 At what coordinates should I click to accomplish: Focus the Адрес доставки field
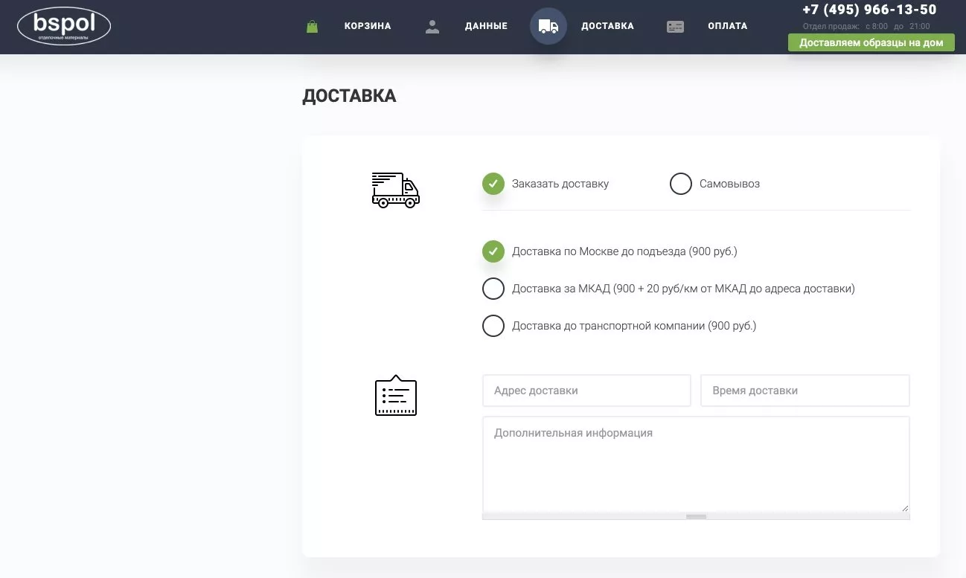586,391
